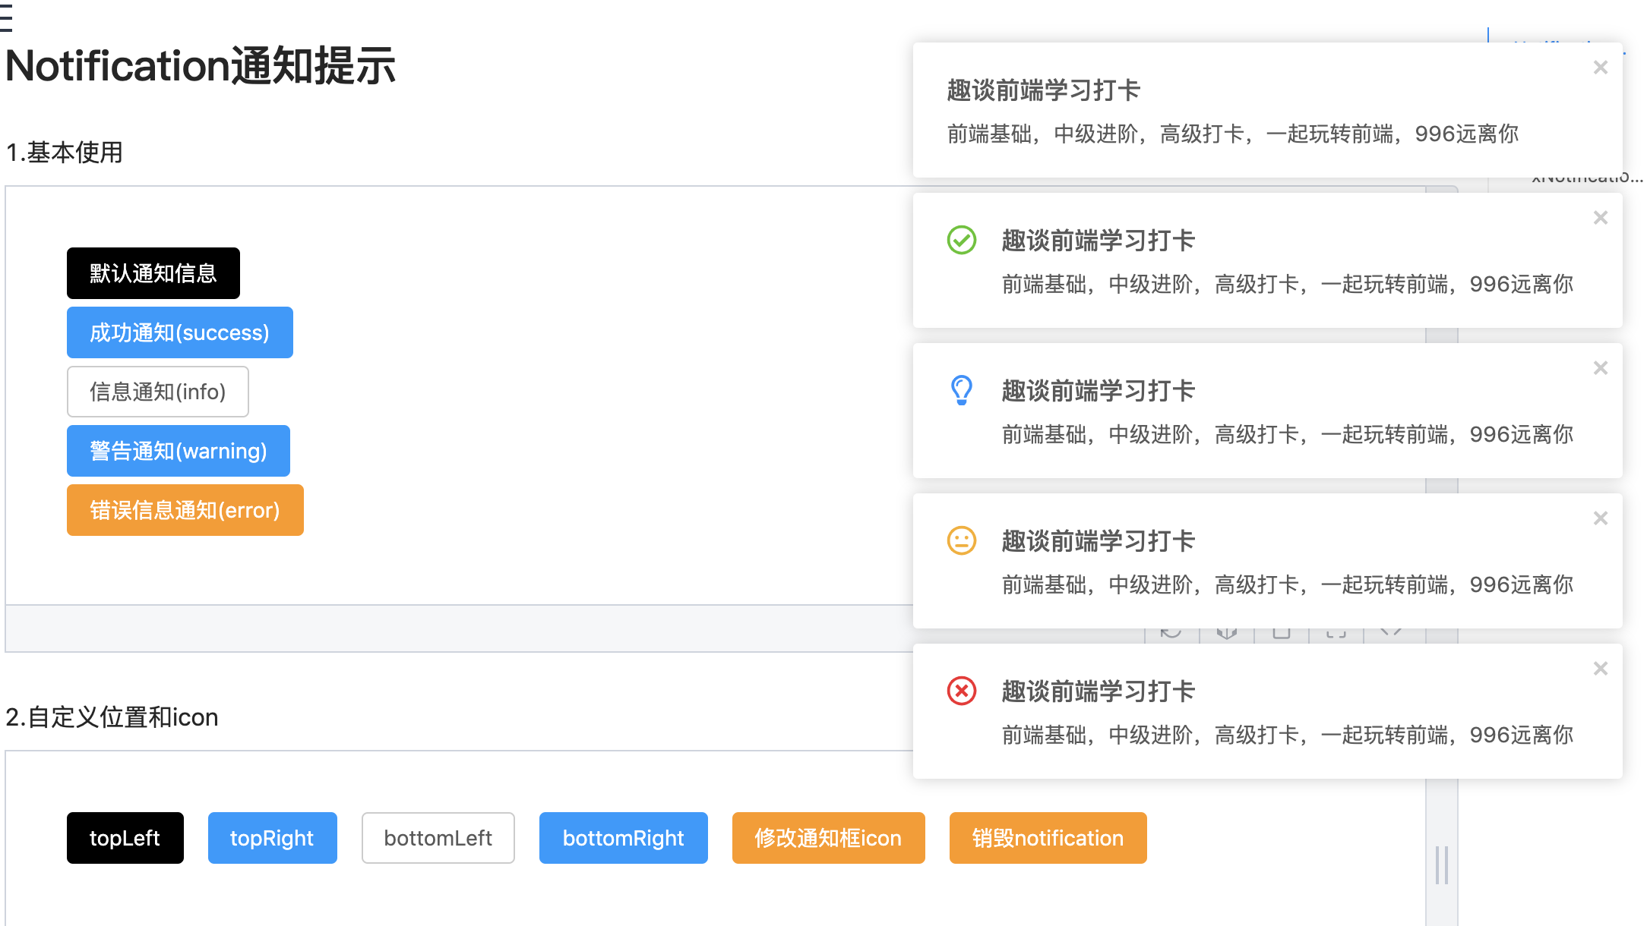Close the info notification with lightbulb icon
Viewport: 1647px width, 926px height.
(x=1601, y=368)
